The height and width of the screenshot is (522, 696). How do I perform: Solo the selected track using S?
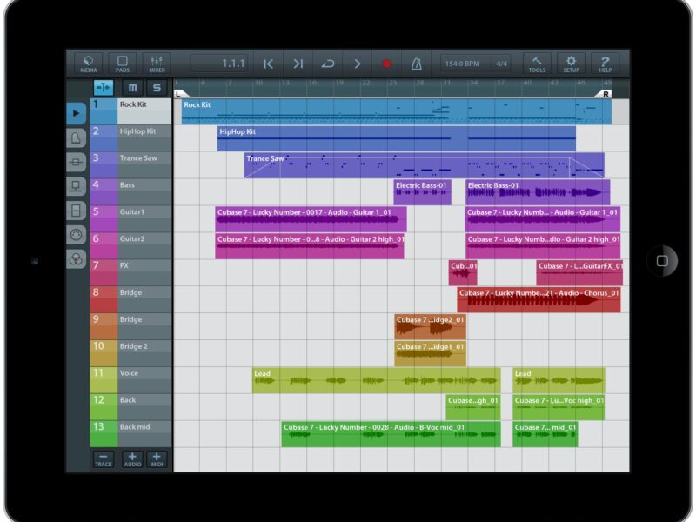click(157, 88)
